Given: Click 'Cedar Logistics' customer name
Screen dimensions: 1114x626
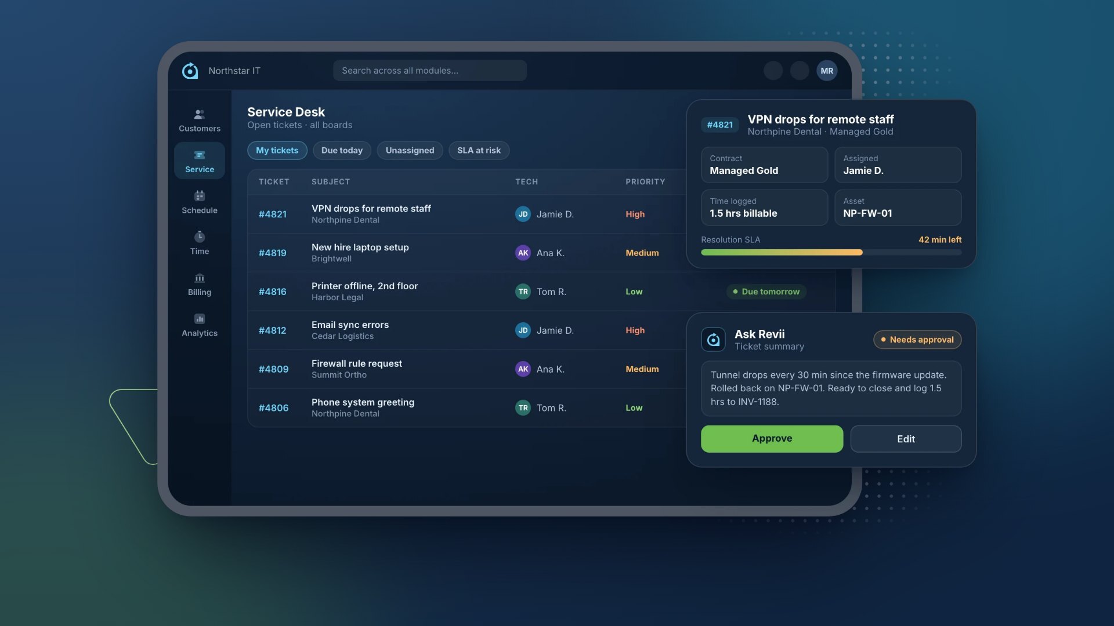Looking at the screenshot, I should pyautogui.click(x=342, y=337).
